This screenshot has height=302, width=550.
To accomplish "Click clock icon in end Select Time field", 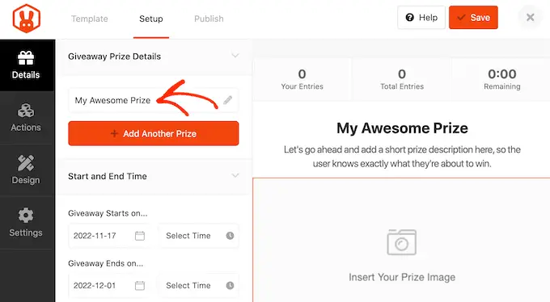I will click(230, 286).
